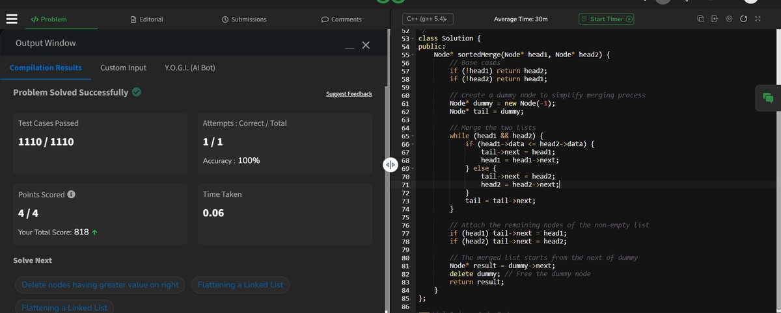Collapse the while loop fold at line 65

coord(413,136)
